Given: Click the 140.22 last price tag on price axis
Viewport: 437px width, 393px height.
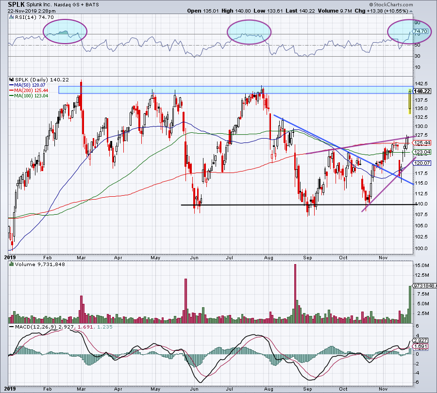Looking at the screenshot, I should coord(422,91).
